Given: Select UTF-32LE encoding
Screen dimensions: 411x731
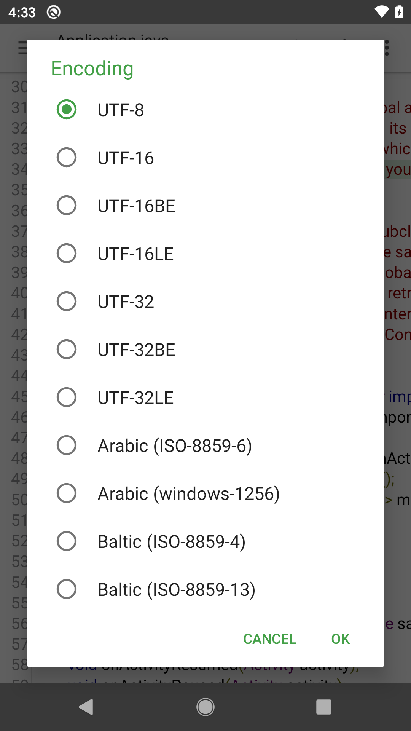Looking at the screenshot, I should click(x=67, y=397).
